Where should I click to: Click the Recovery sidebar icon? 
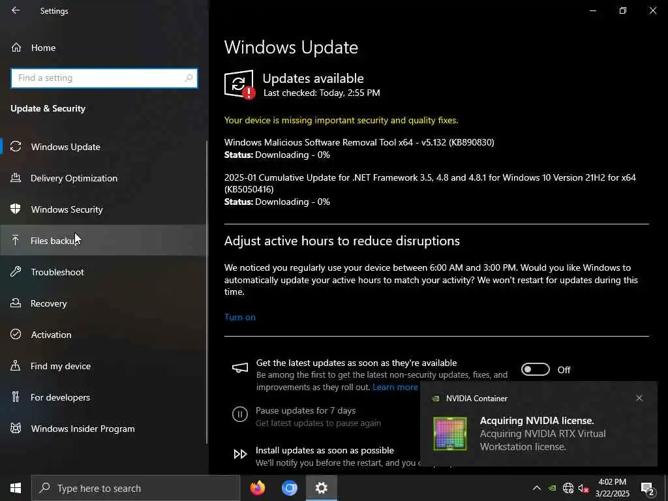(x=16, y=303)
